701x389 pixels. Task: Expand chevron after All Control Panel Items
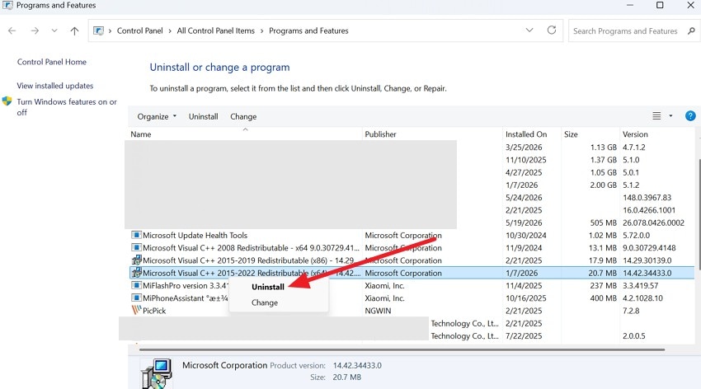point(261,30)
